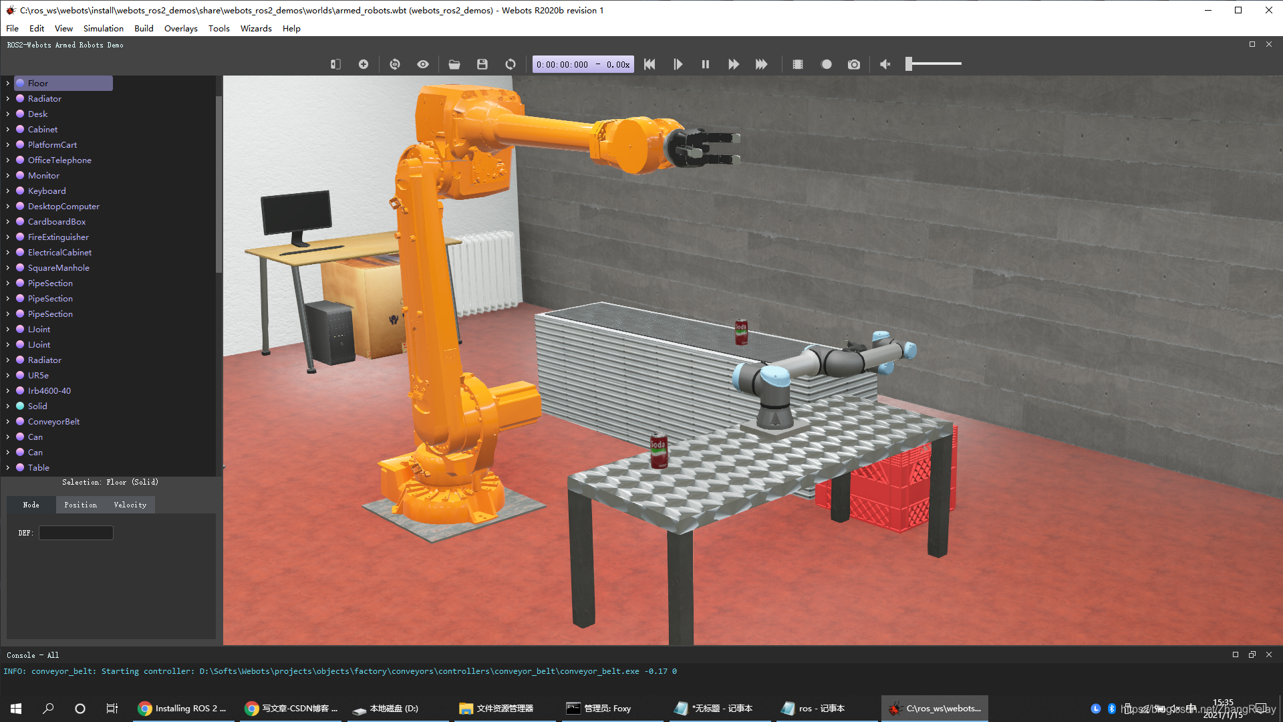Pause the simulation
The width and height of the screenshot is (1283, 722).
click(x=705, y=64)
